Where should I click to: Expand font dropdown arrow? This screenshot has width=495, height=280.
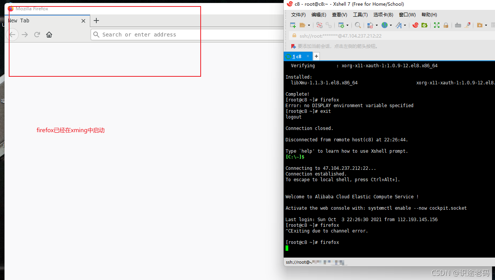pos(405,25)
